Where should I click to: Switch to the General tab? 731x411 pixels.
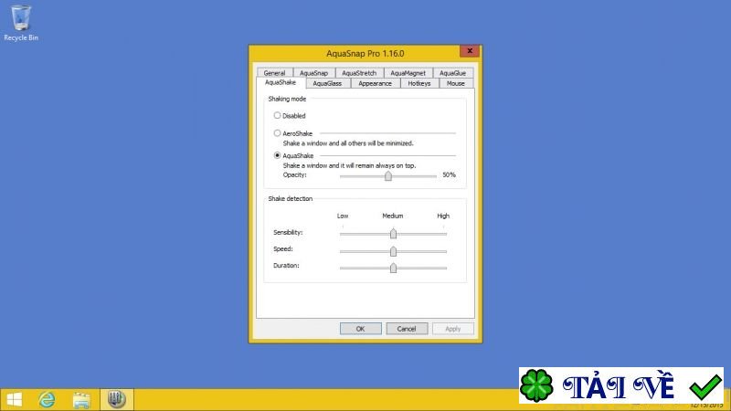(x=274, y=73)
